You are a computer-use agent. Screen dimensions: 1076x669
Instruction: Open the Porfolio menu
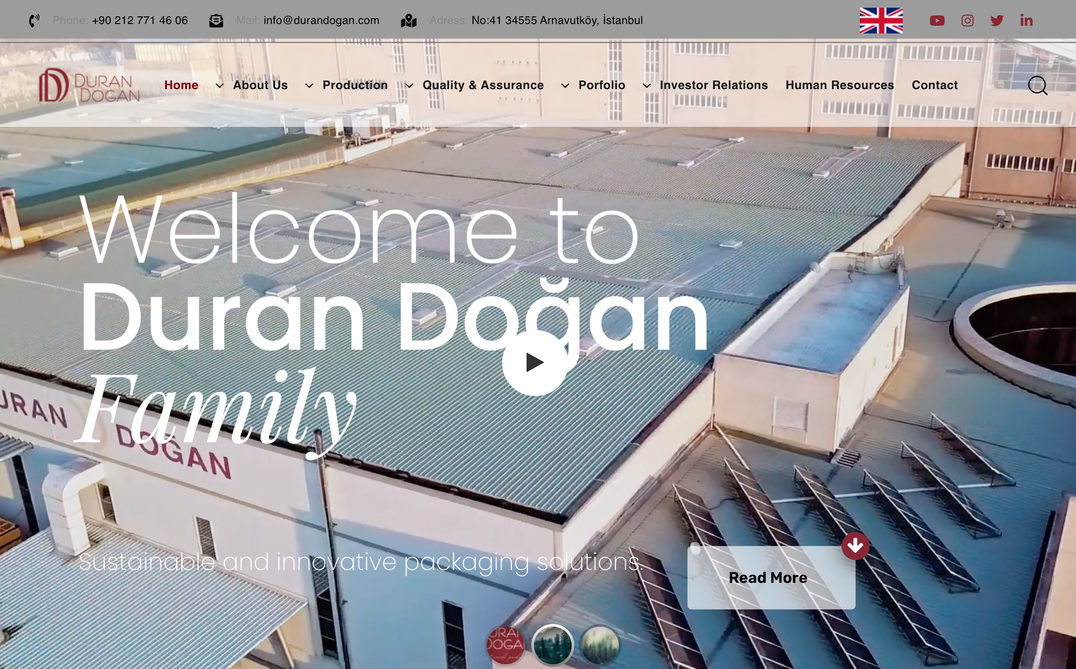(x=602, y=85)
